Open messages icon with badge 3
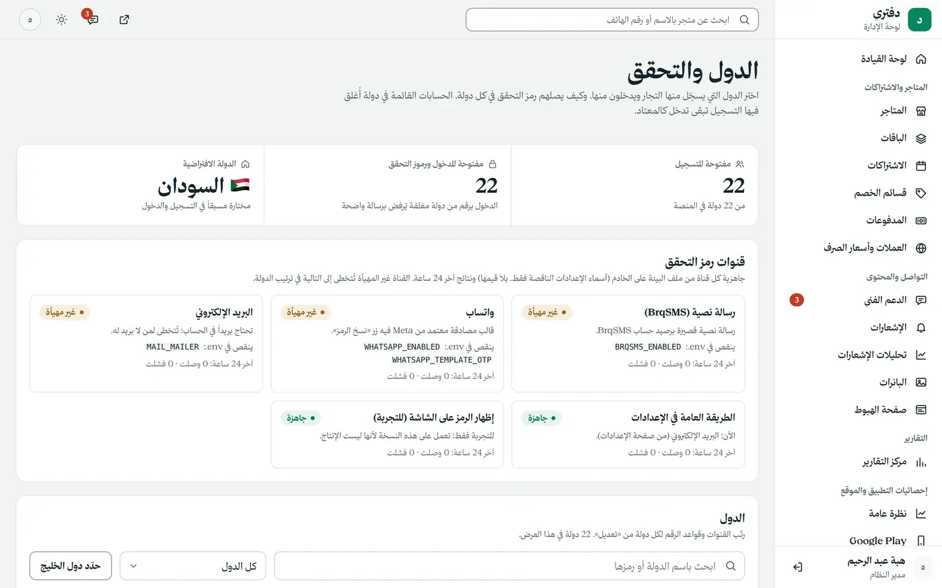This screenshot has height=588, width=942. point(93,19)
